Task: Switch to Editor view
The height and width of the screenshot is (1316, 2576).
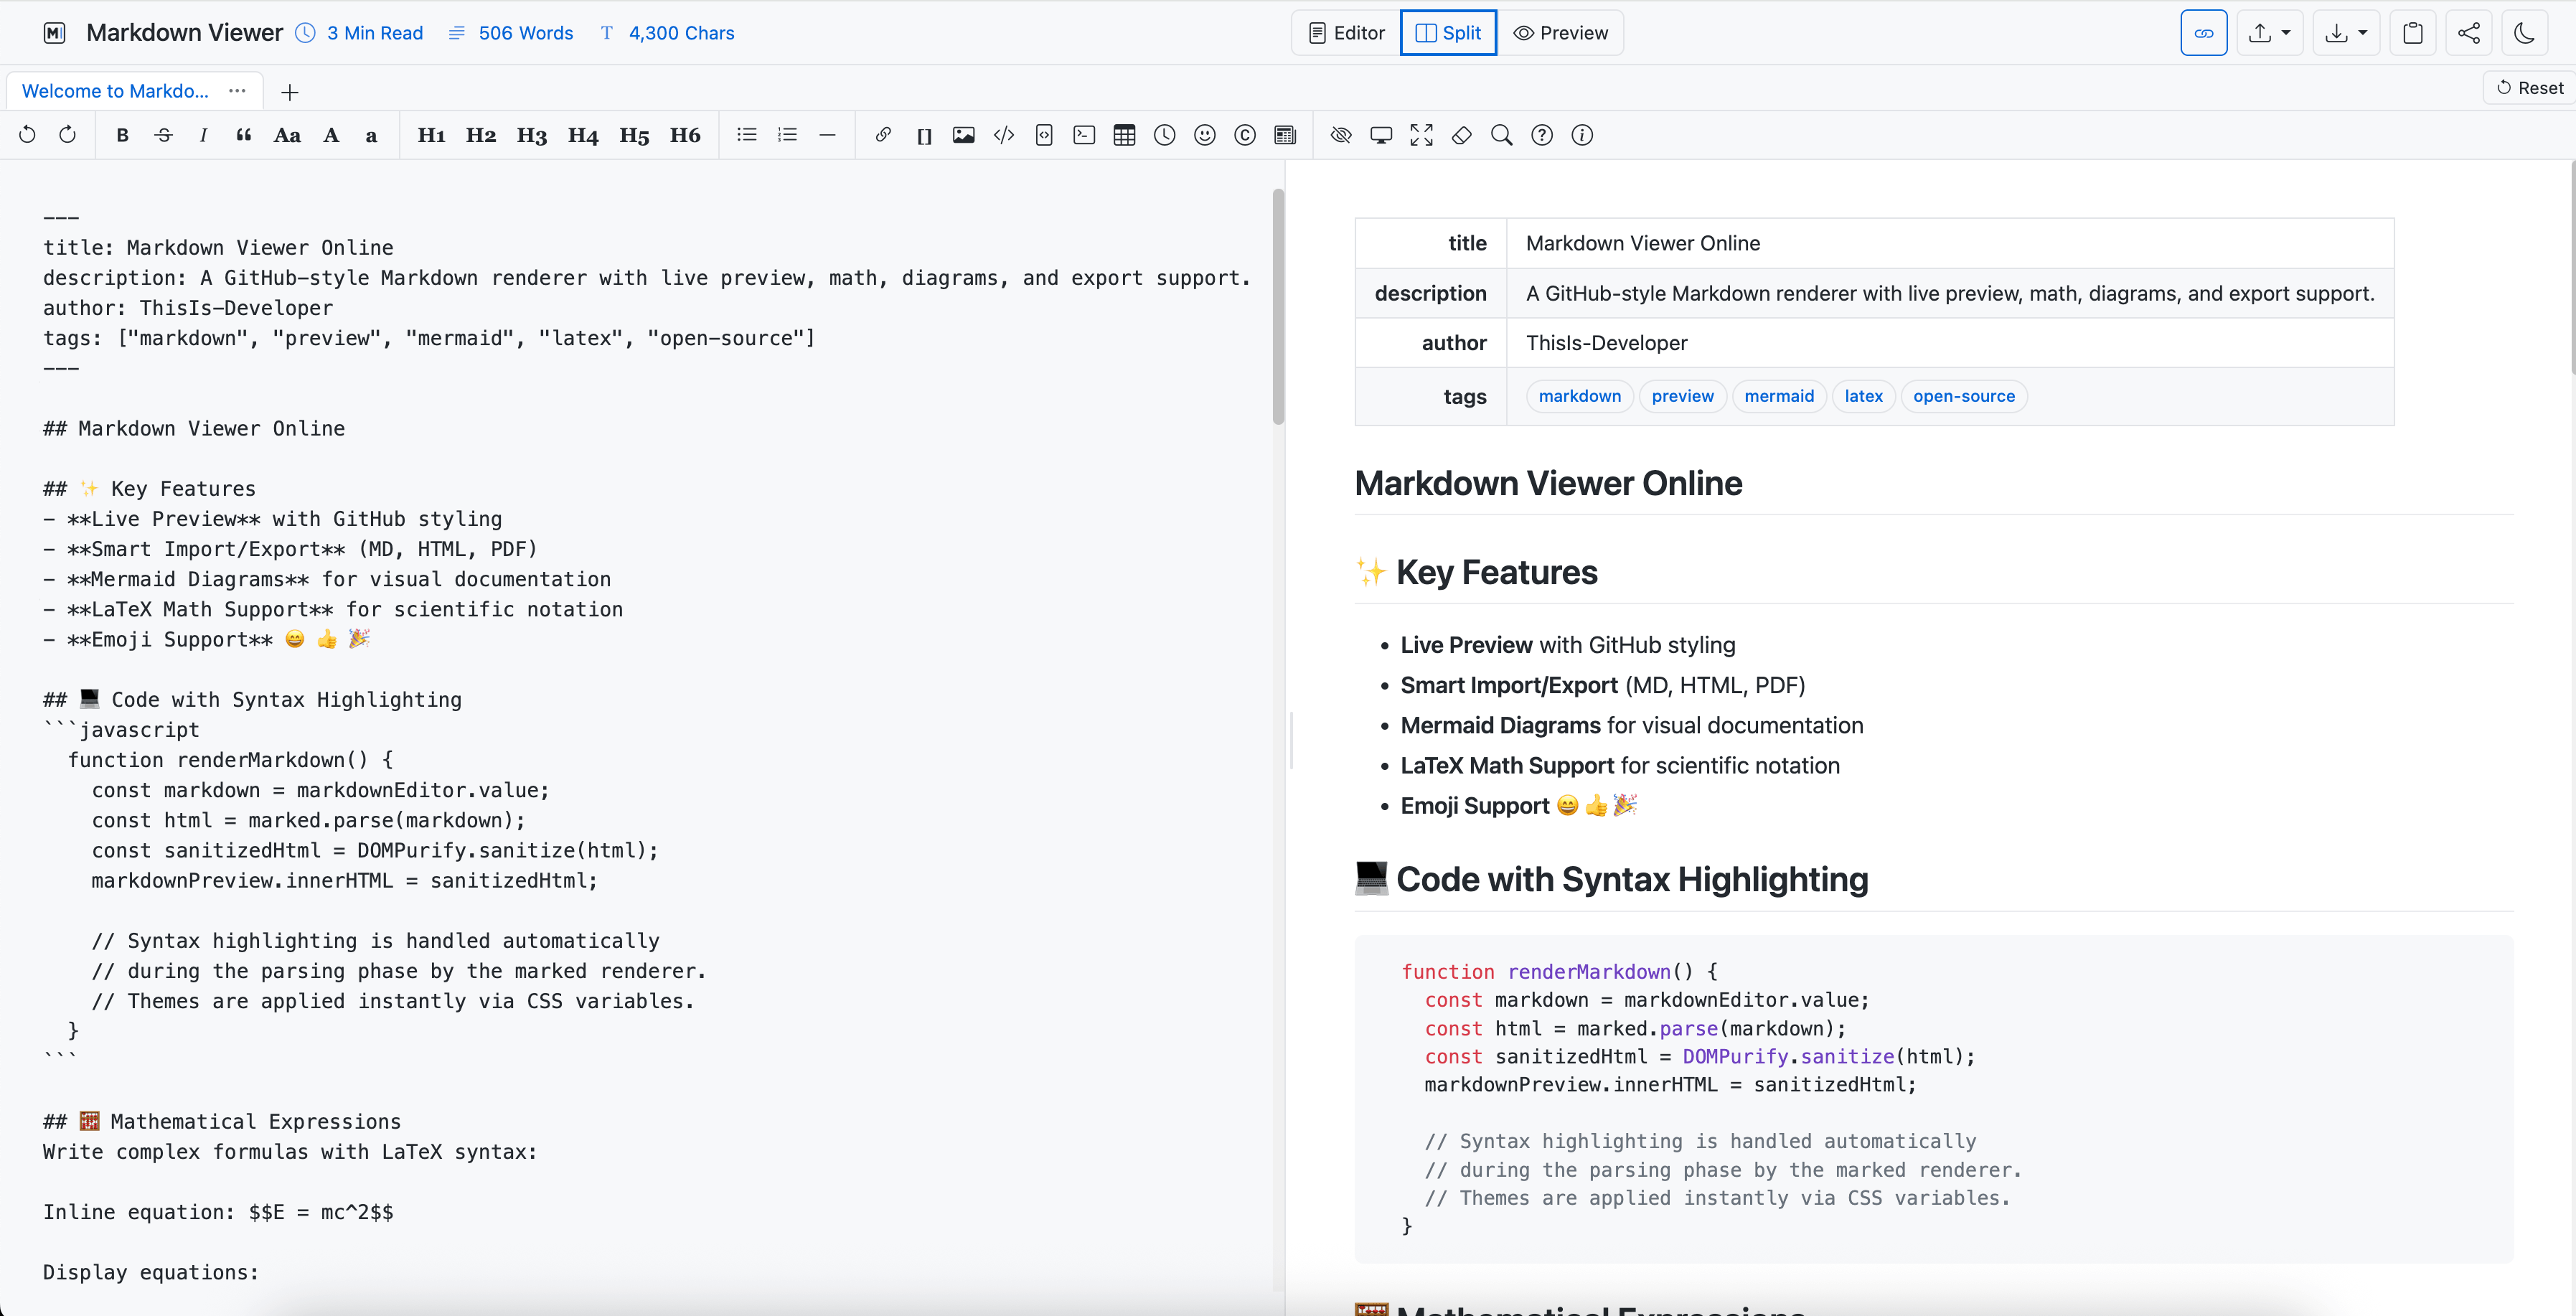Action: tap(1347, 33)
